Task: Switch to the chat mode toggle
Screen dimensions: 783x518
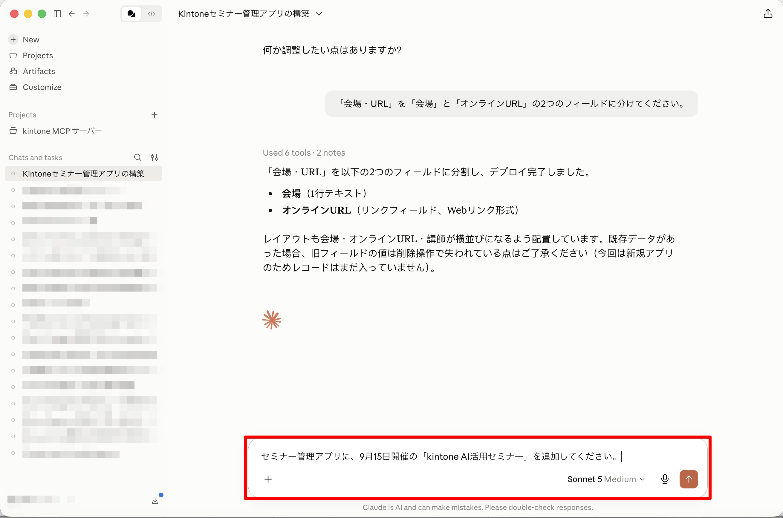Action: point(131,13)
